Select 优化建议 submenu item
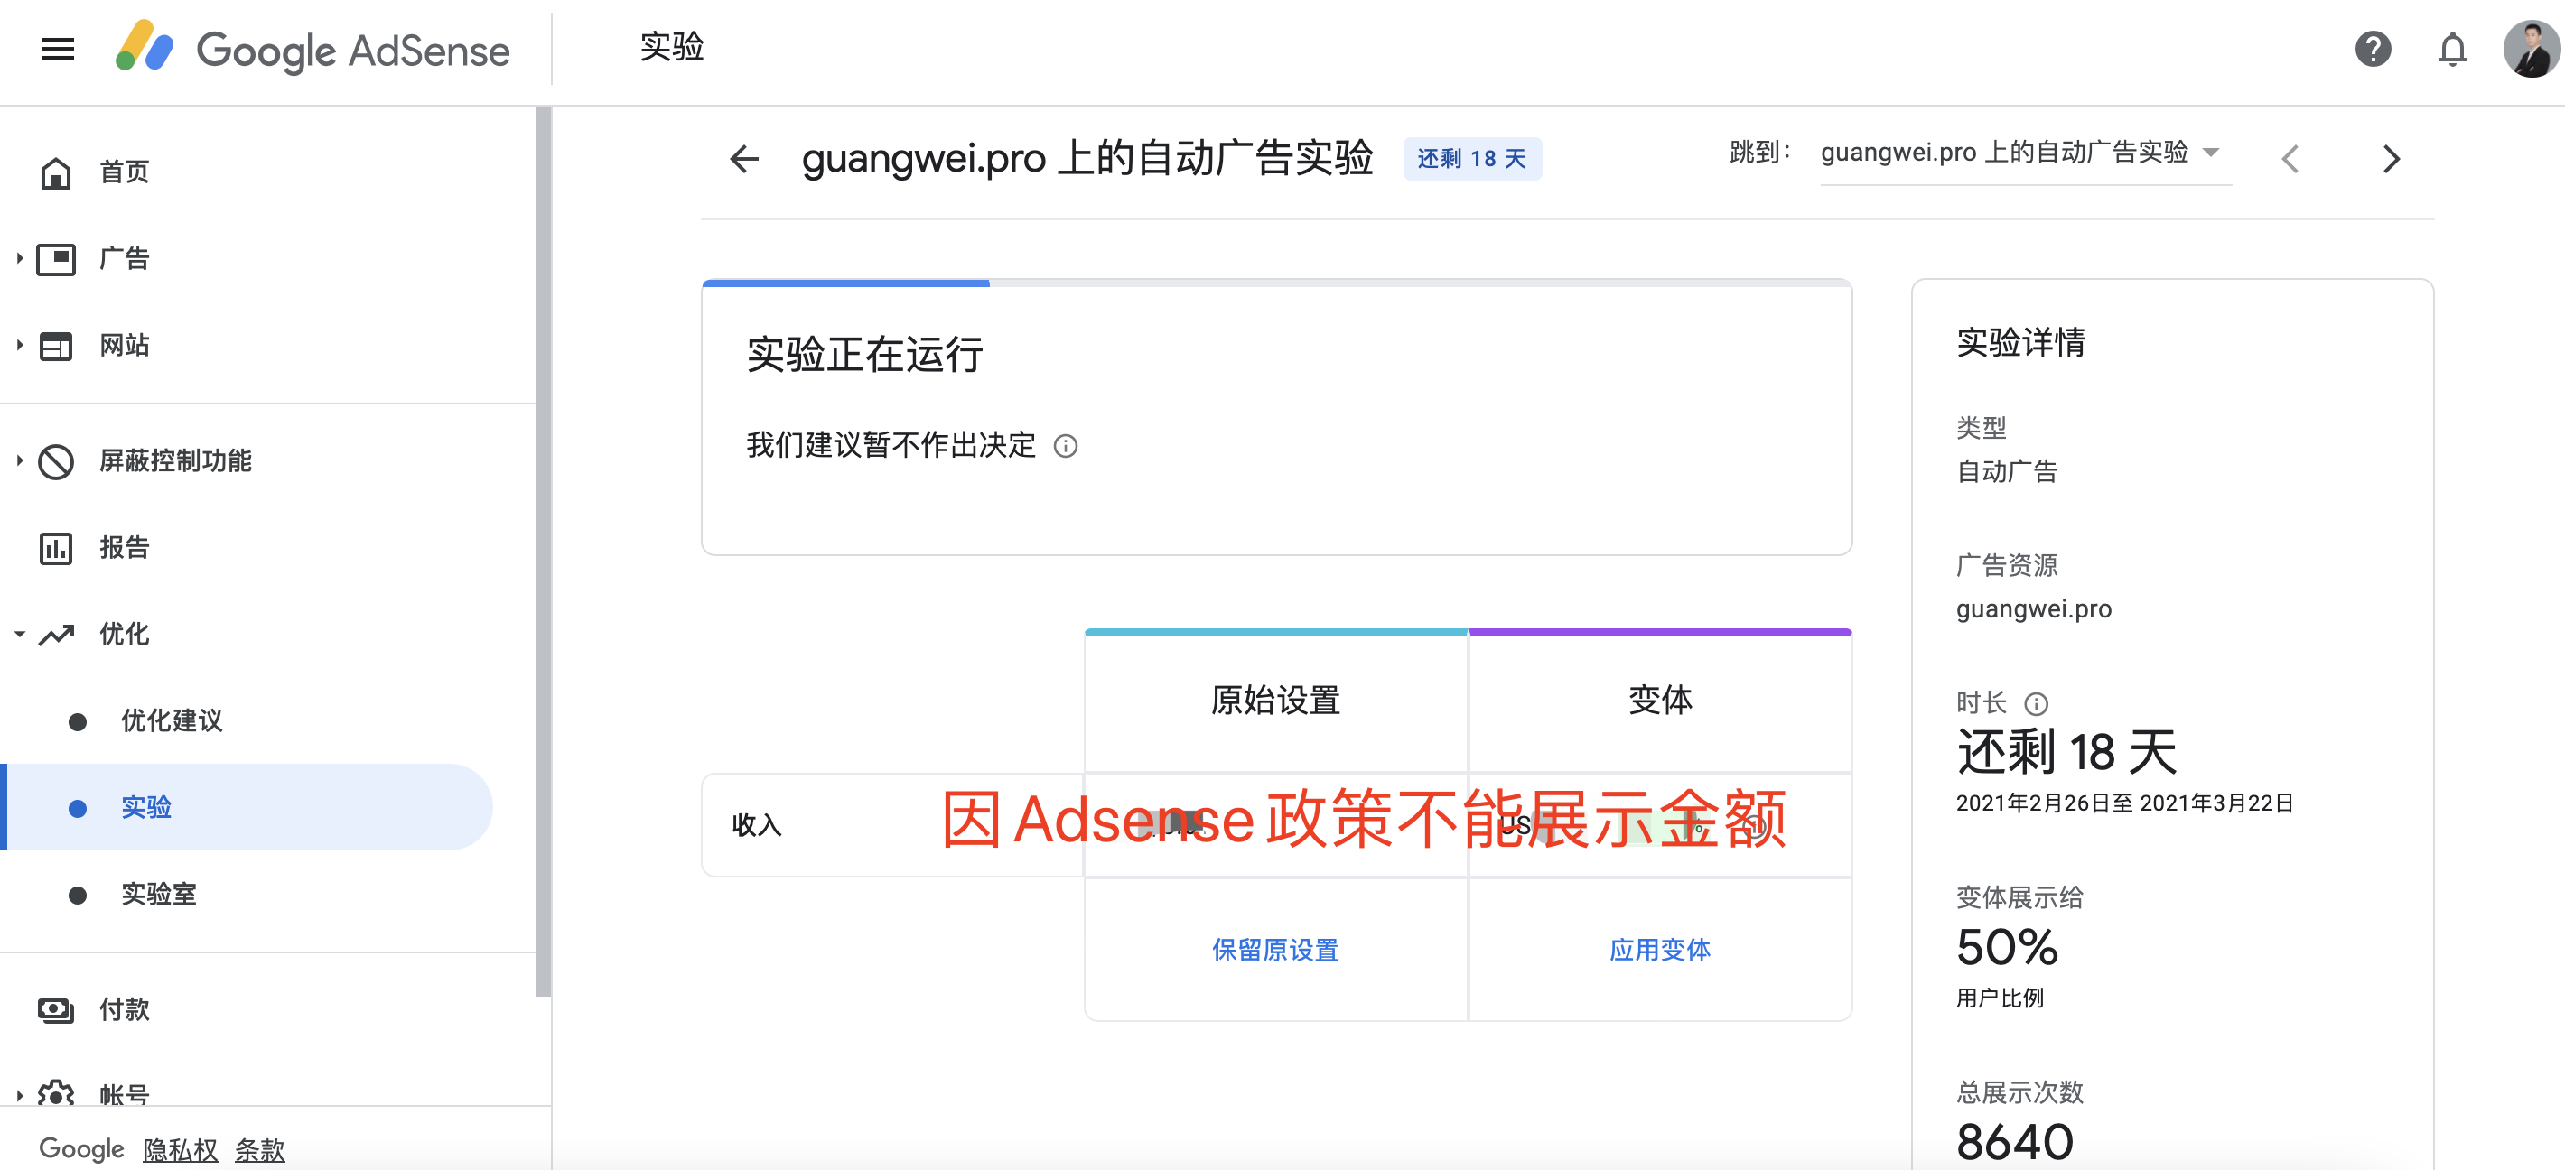Viewport: 2565px width, 1170px height. [172, 721]
